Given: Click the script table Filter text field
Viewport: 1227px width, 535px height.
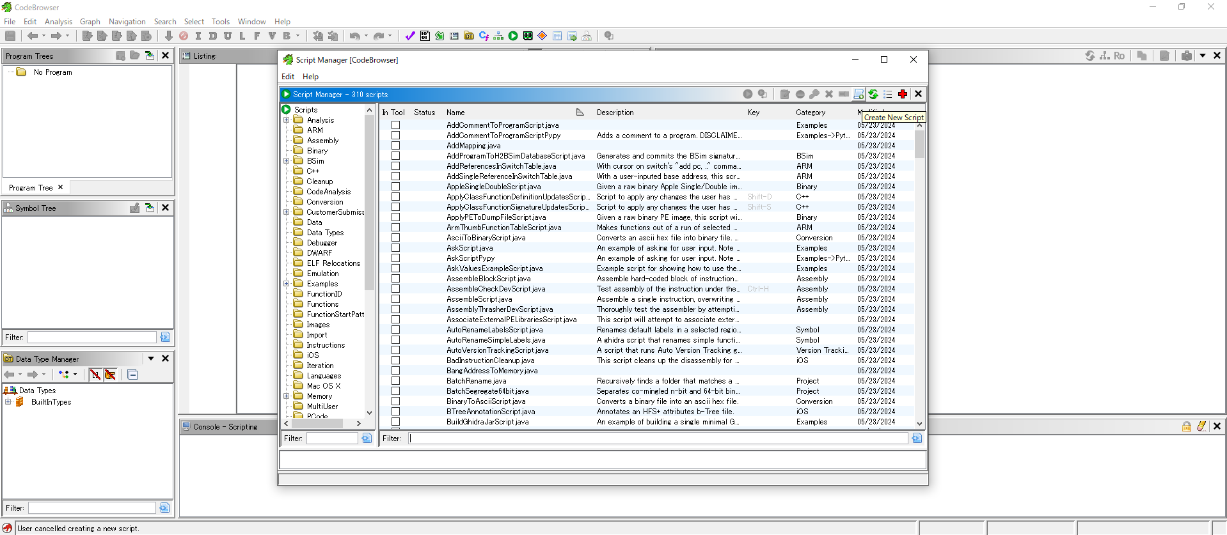Looking at the screenshot, I should 658,438.
